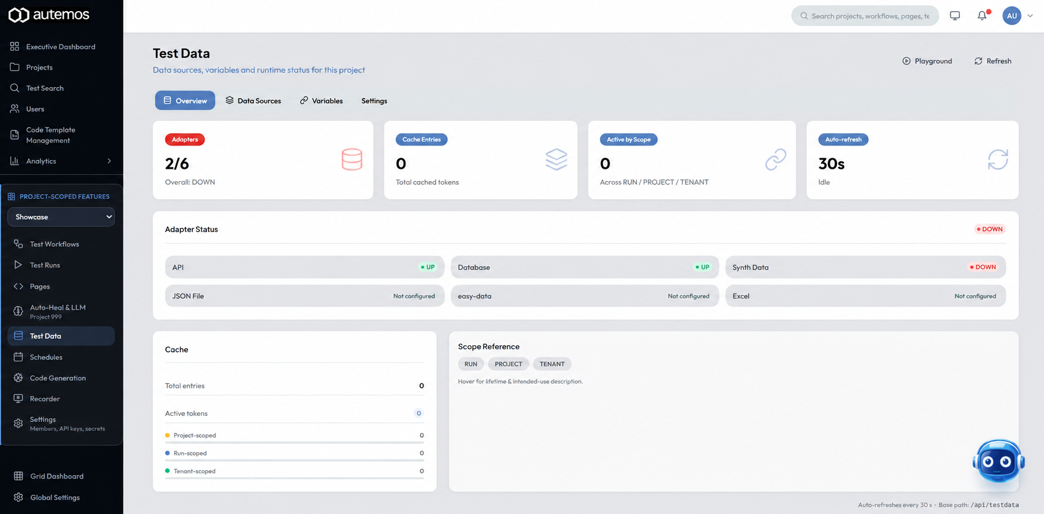Click the JSON File adapter row

coord(304,296)
